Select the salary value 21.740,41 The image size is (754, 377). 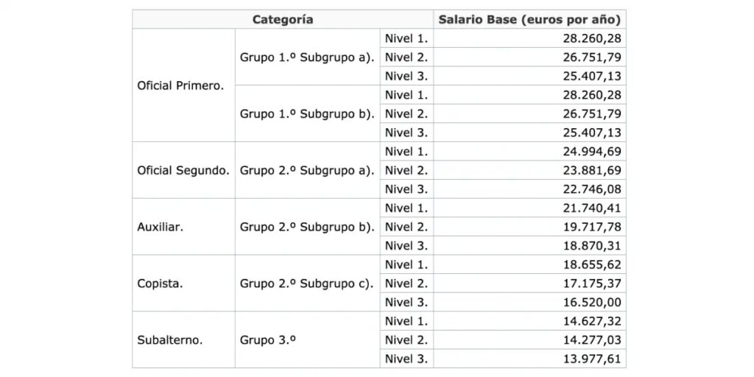[x=592, y=208]
